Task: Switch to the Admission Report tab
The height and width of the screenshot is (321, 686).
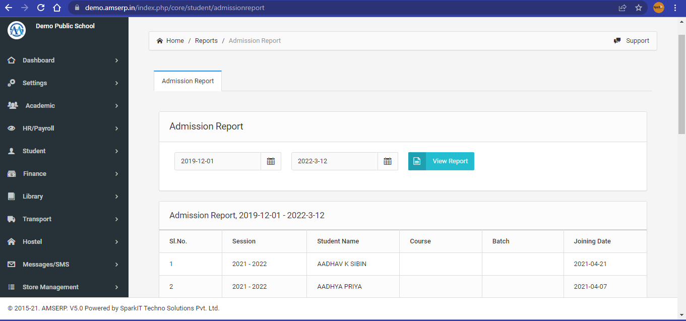Action: (x=188, y=81)
